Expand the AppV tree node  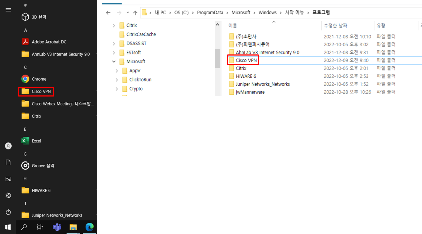point(117,71)
